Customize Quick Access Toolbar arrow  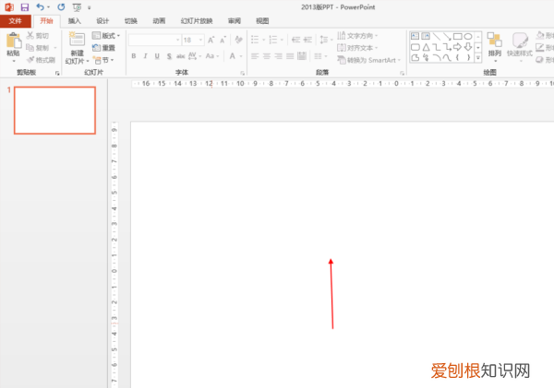(90, 7)
